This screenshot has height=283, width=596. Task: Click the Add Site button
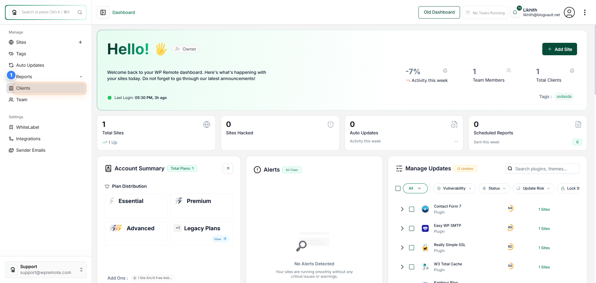pyautogui.click(x=559, y=49)
